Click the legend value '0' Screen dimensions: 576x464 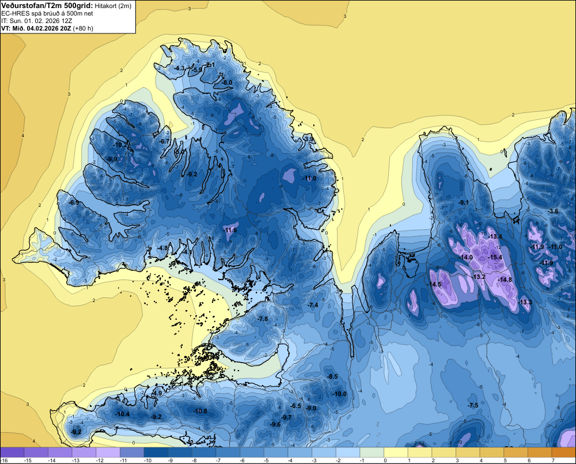(385, 461)
